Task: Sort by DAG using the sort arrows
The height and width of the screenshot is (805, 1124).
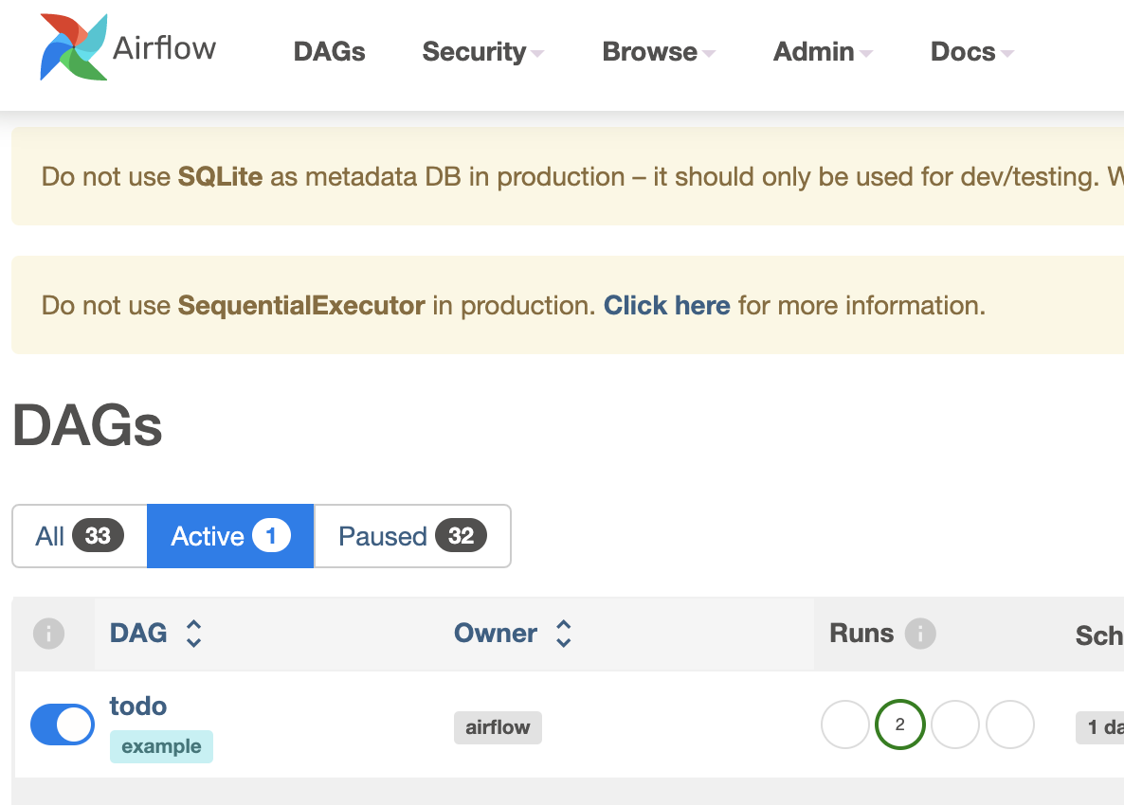Action: pos(193,634)
